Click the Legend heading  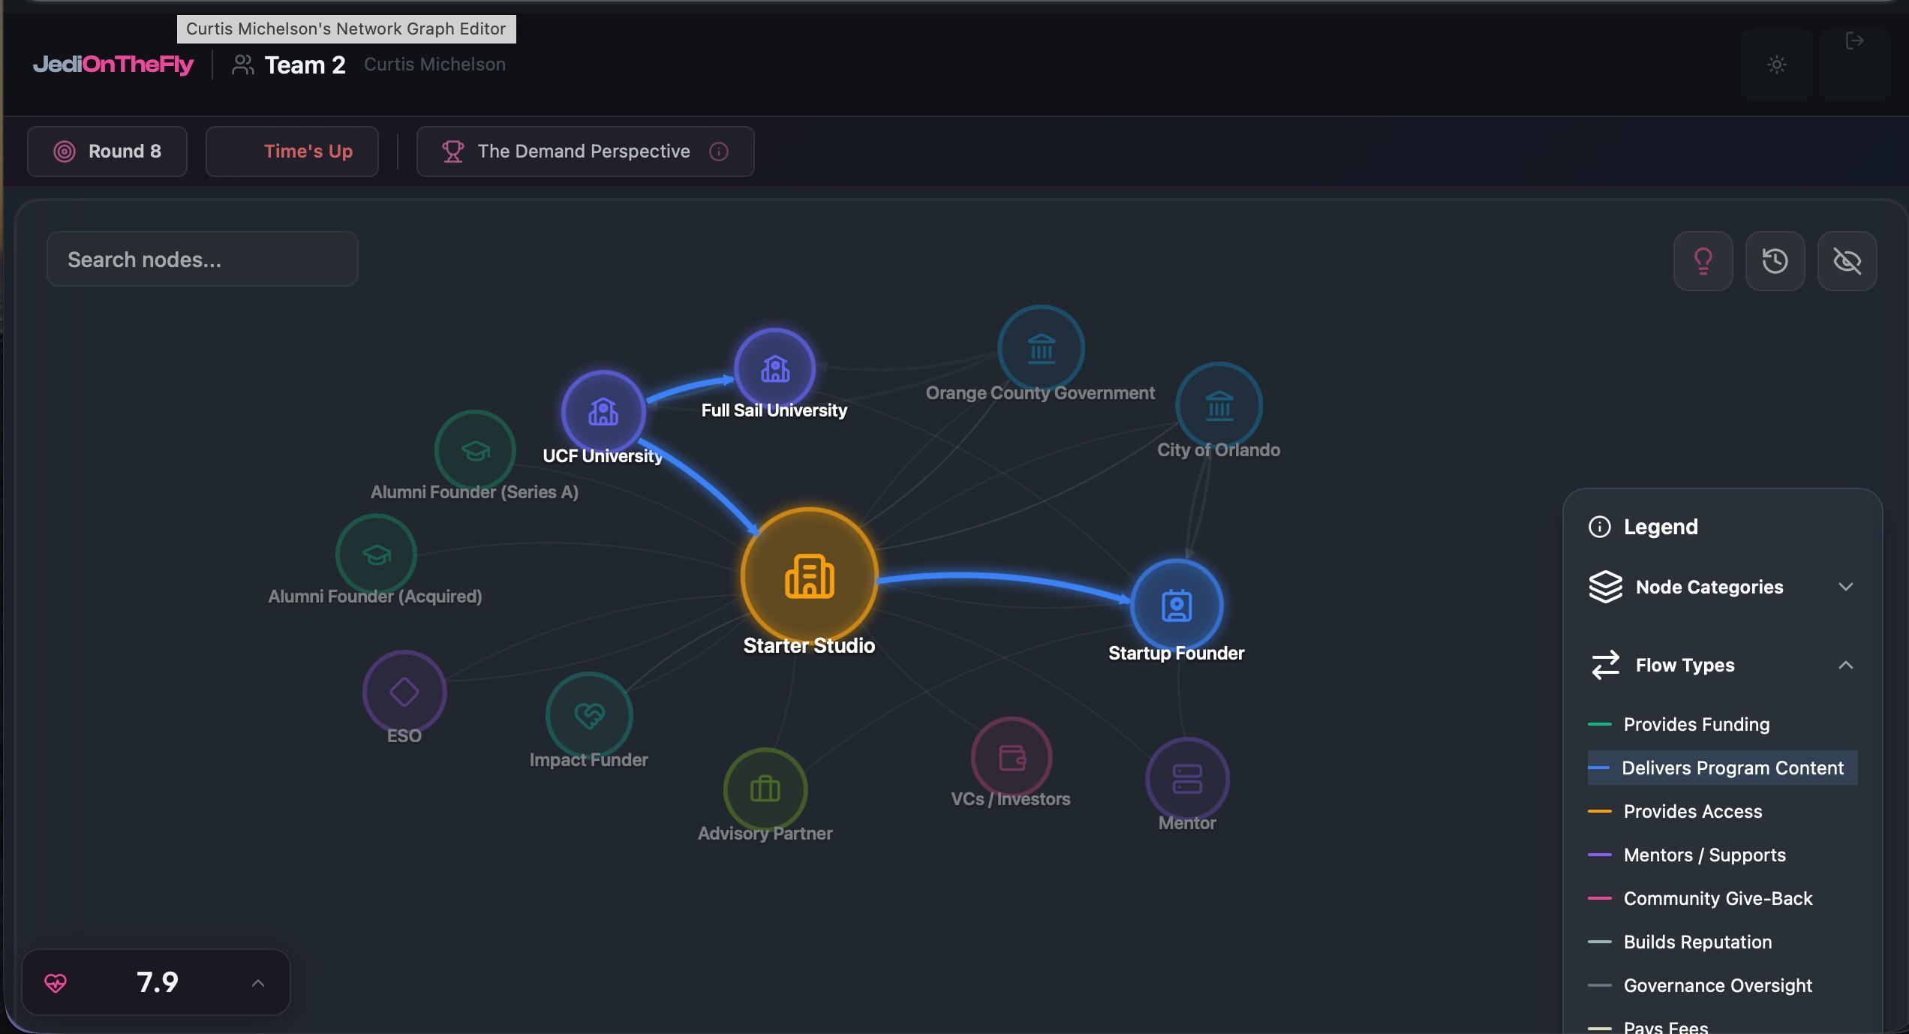click(1661, 527)
